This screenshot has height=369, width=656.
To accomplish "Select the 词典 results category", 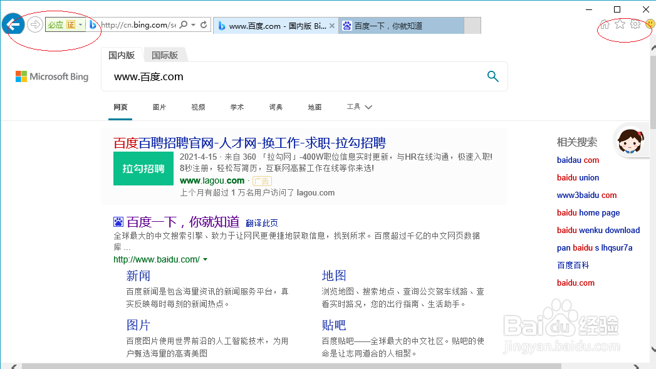I will click(276, 108).
